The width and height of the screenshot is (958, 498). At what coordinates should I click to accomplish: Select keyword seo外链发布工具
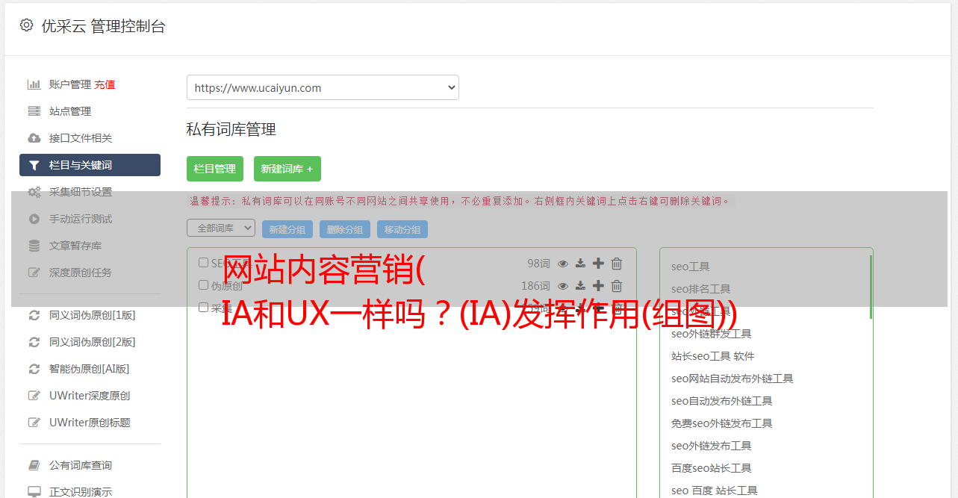tap(712, 446)
